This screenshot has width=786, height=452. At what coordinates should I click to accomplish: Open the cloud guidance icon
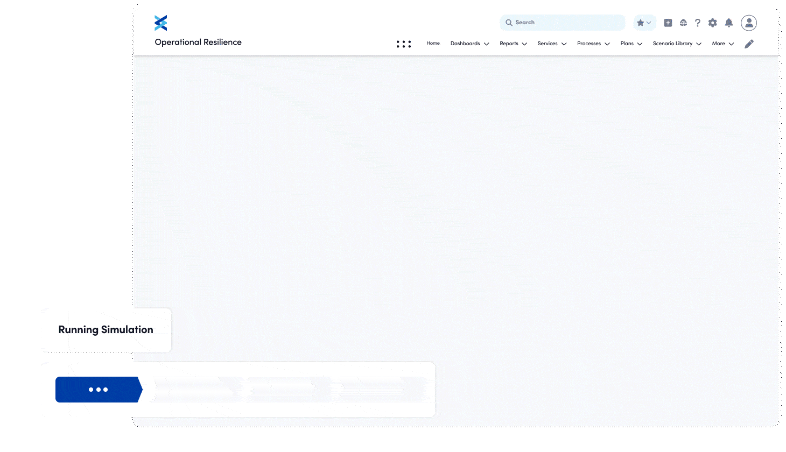point(683,23)
